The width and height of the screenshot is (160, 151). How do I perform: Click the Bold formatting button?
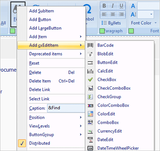click(x=104, y=6)
